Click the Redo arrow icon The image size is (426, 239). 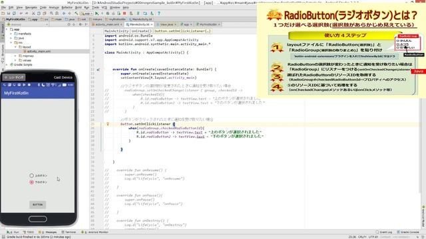pos(27,13)
